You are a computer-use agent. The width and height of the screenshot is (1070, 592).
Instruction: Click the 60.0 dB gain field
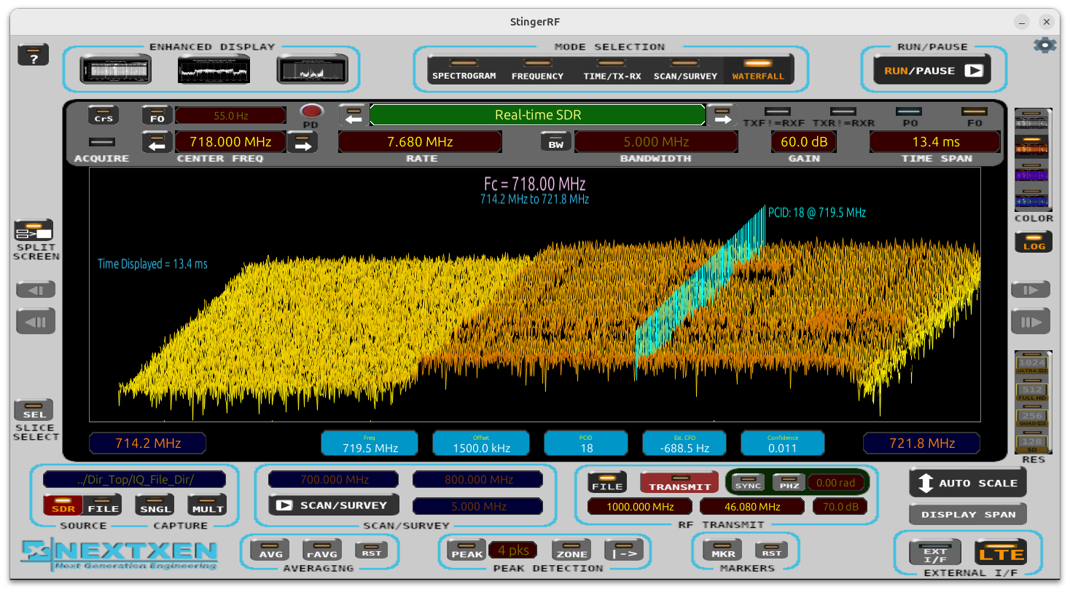click(x=804, y=142)
